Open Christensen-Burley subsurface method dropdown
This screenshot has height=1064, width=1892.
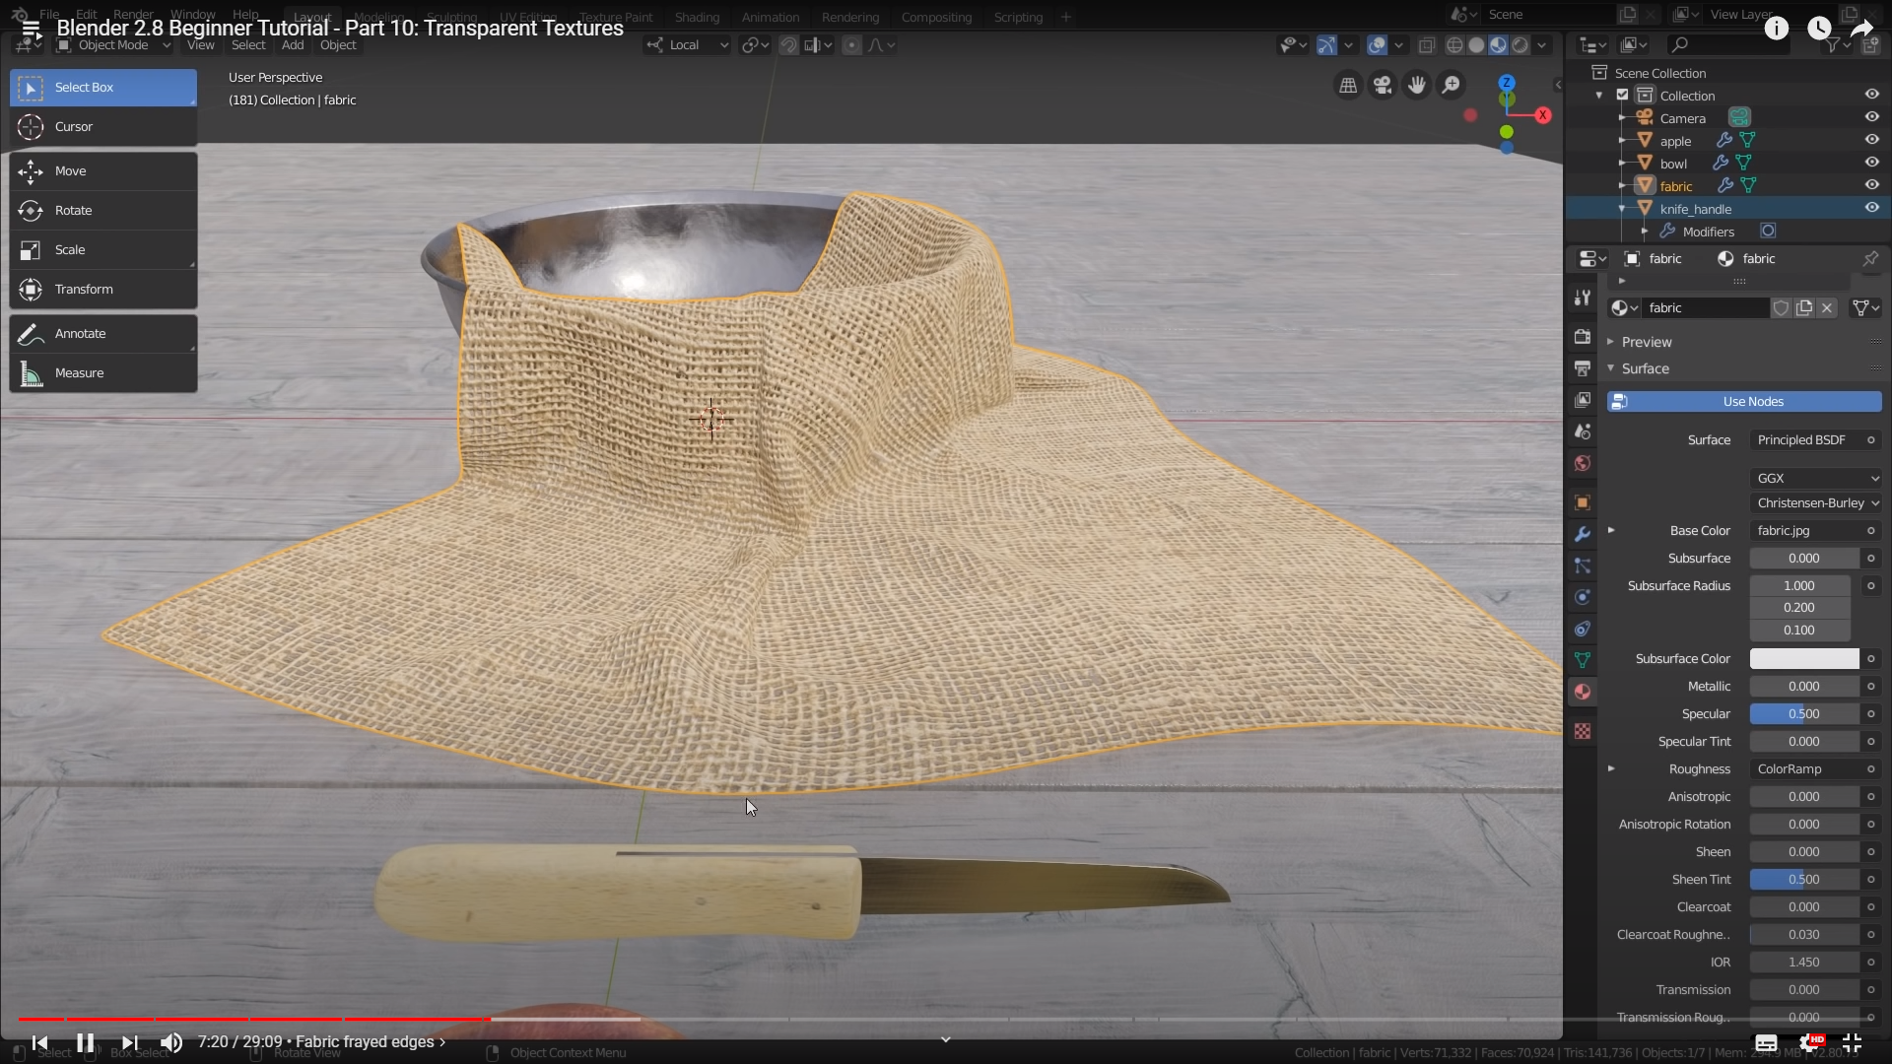1816,502
